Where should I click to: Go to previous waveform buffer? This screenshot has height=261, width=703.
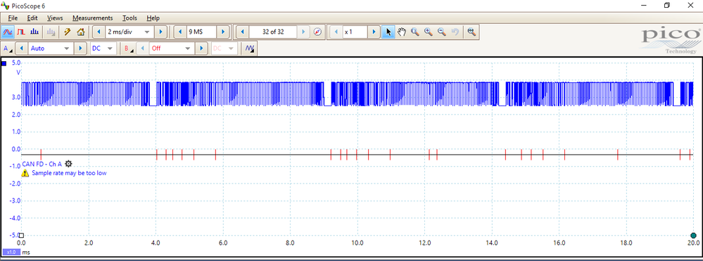pos(243,32)
